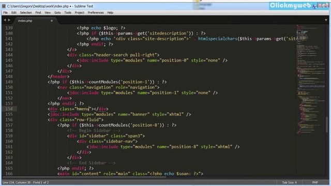Close index.php tab via unsaved dot
Image resolution: width=331 pixels, height=186 pixels.
pyautogui.click(x=52, y=21)
